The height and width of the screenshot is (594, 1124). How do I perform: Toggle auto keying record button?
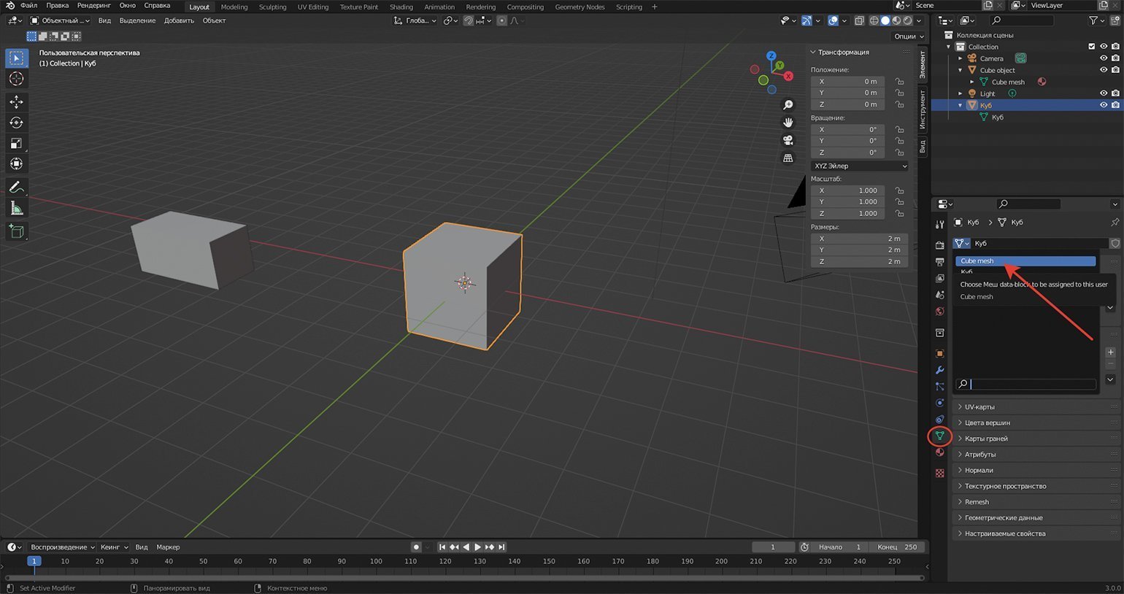pos(416,547)
